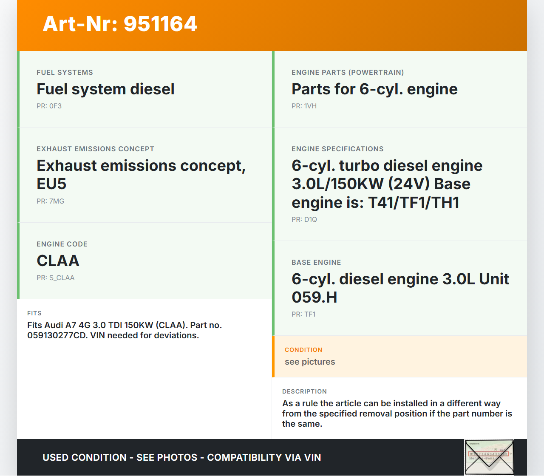Screen dimensions: 544x476
Task: Click the PR: 1VH code
Action: coord(304,106)
